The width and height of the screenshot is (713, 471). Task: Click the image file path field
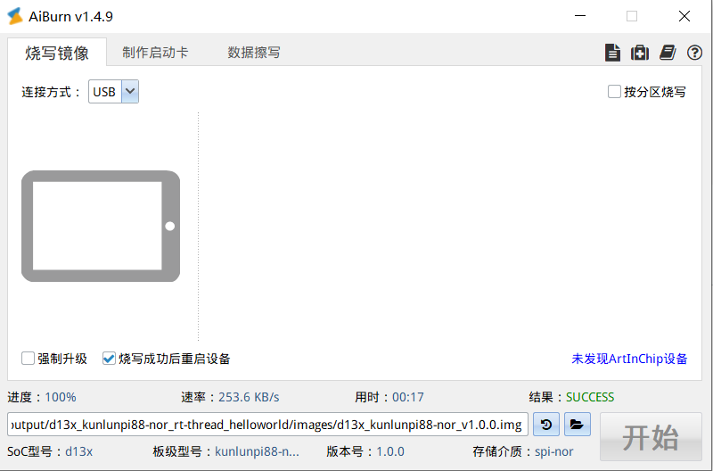(x=267, y=425)
